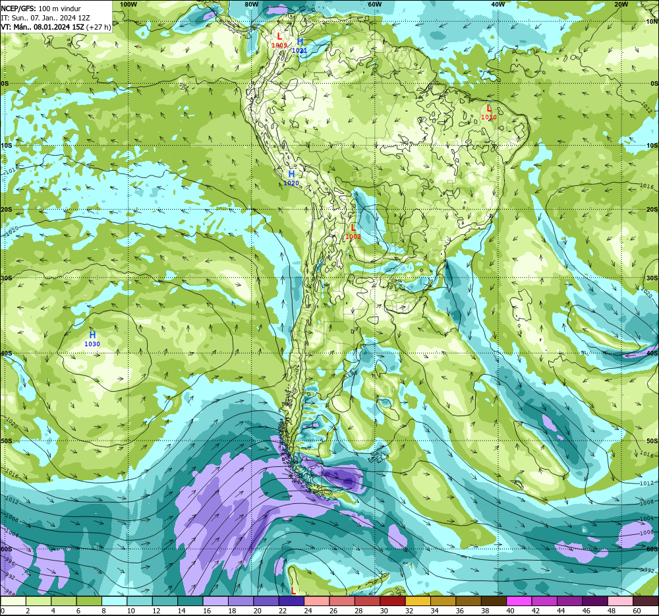Click the L marker above 1010
The height and width of the screenshot is (616, 659).
pyautogui.click(x=489, y=108)
